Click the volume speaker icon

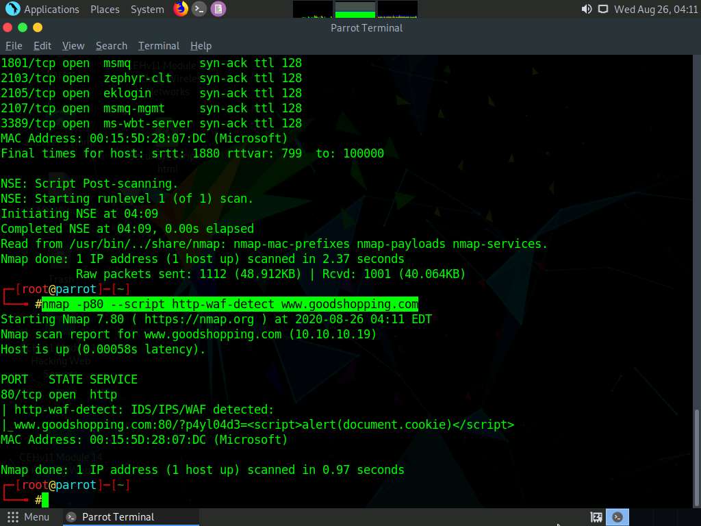[587, 9]
